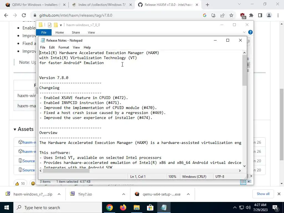Screen dimensions: 284x213
Task: Click Notepad vertical scrollbar up arrow
Action: (x=245, y=53)
